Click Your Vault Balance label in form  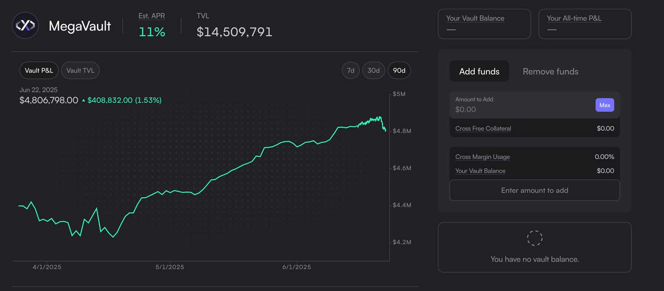tap(480, 171)
